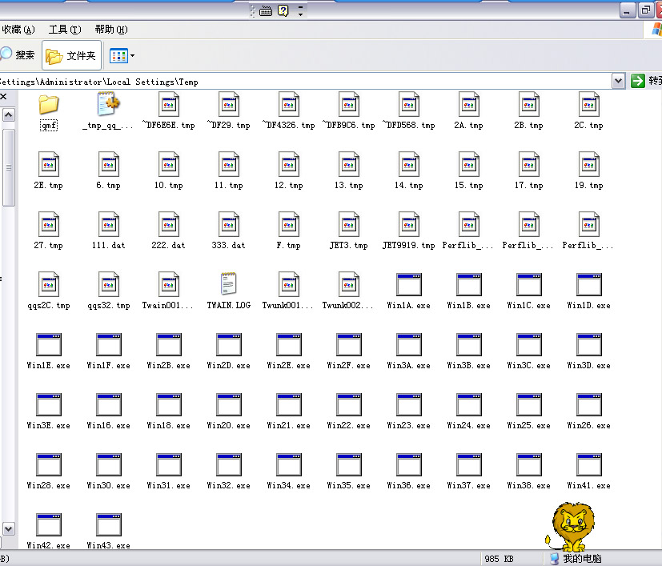Viewport: 662px width, 566px height.
Task: Click the address bar path field
Action: [x=305, y=82]
